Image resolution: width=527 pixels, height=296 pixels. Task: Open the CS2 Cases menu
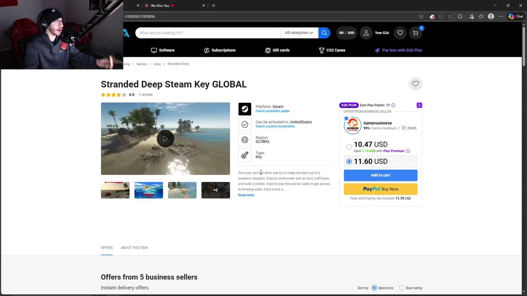[332, 50]
